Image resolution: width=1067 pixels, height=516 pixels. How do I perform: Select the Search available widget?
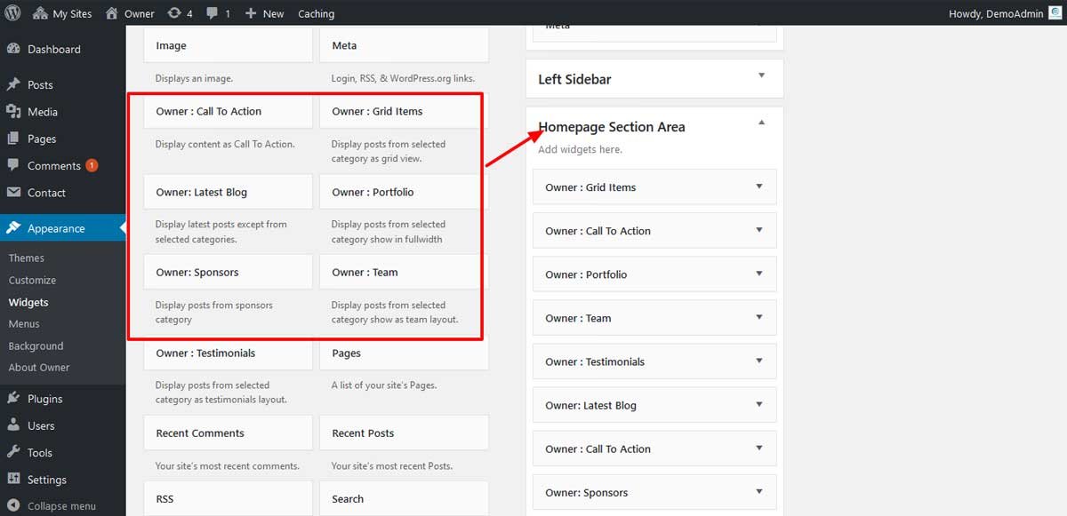pos(404,498)
